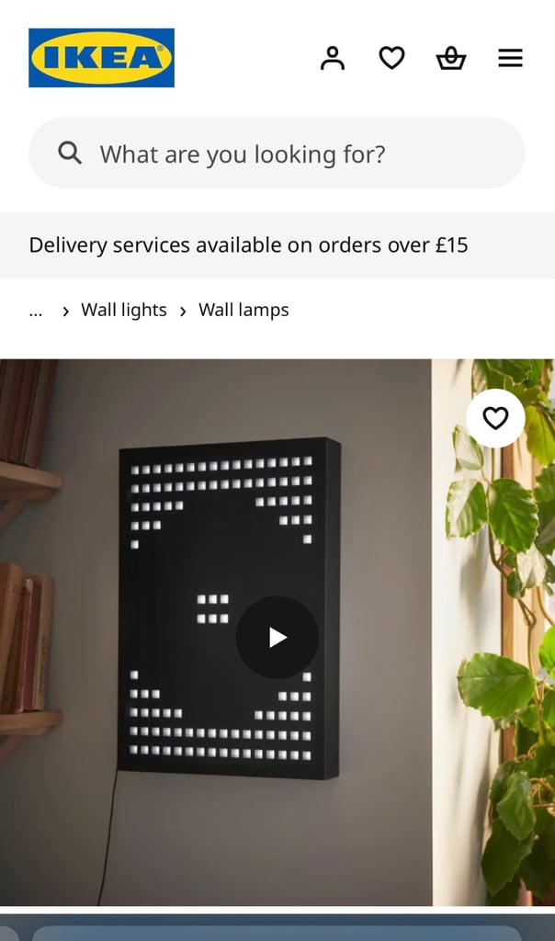Viewport: 555px width, 941px height.
Task: Open the LED wall lamp product image
Action: click(x=216, y=632)
